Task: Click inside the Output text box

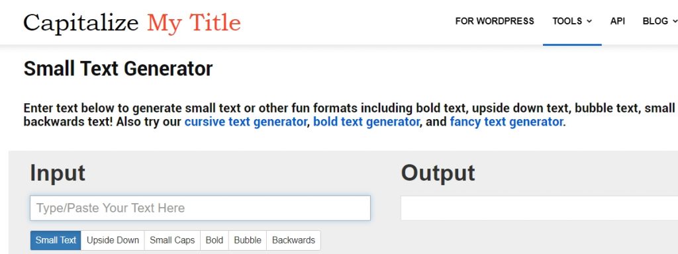Action: coord(539,208)
